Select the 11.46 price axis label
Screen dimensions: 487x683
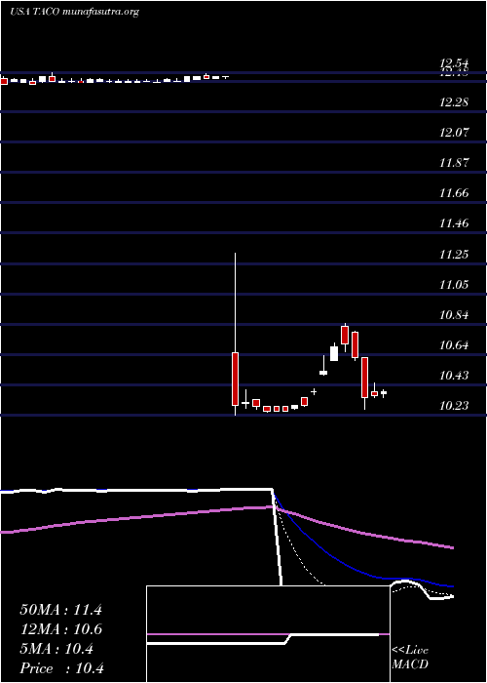(454, 223)
